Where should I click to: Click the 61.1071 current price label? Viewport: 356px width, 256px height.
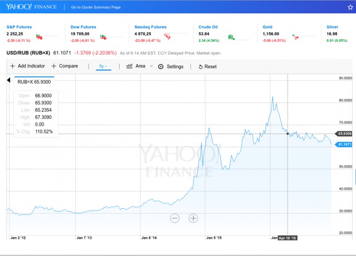click(x=344, y=145)
